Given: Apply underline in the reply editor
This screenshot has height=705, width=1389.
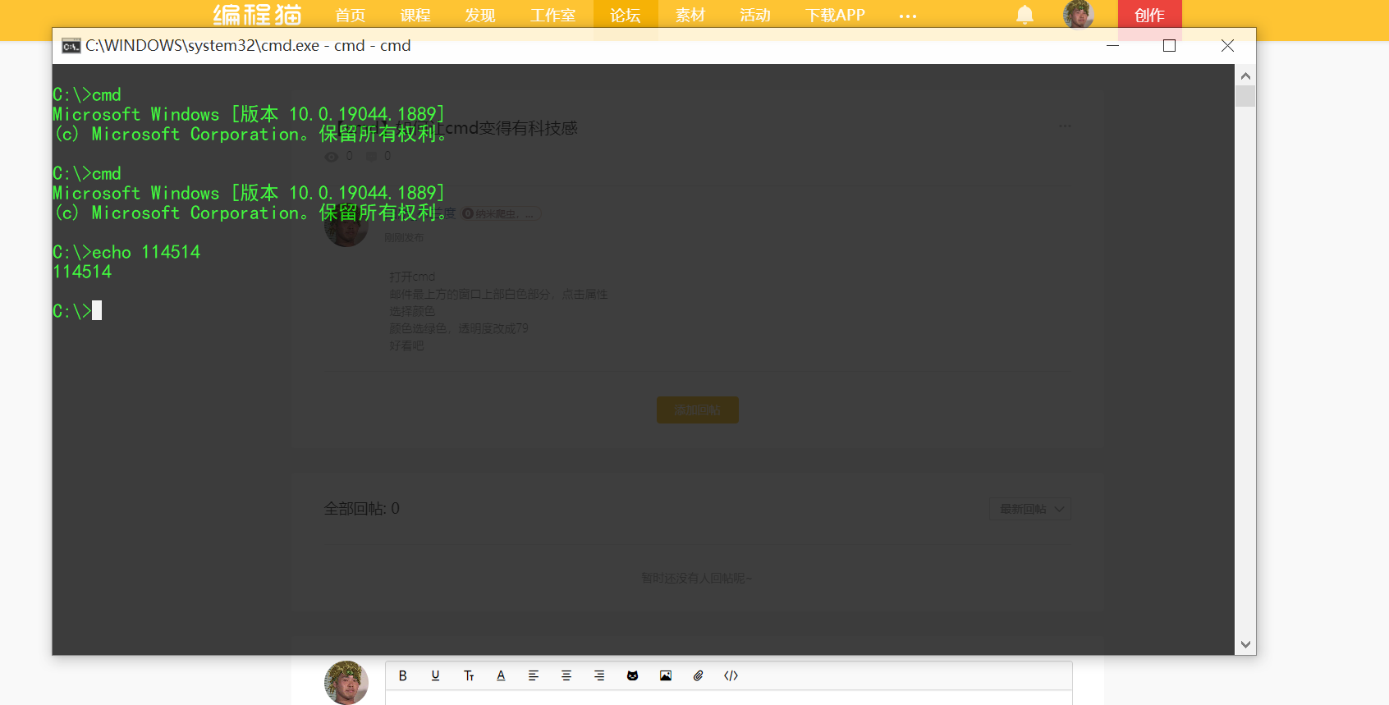Looking at the screenshot, I should click(435, 675).
